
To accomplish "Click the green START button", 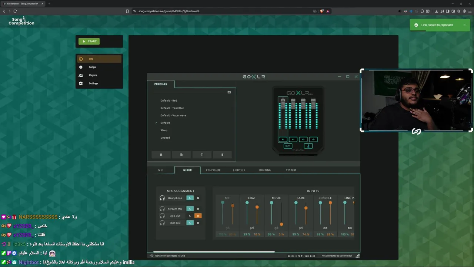I will tap(89, 41).
